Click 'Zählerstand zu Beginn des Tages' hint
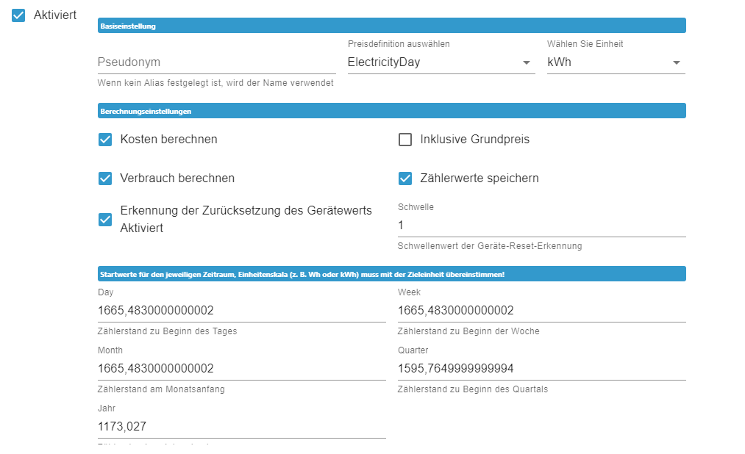Viewport: 745px width, 454px height. (167, 331)
